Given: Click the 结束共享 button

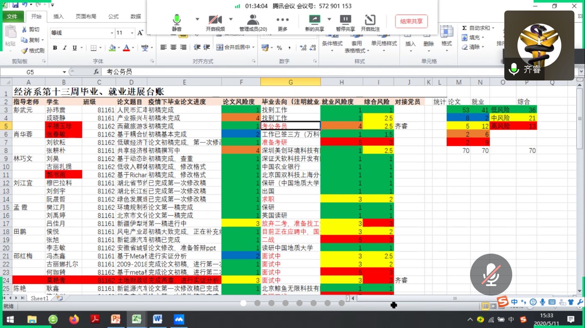Looking at the screenshot, I should [411, 21].
